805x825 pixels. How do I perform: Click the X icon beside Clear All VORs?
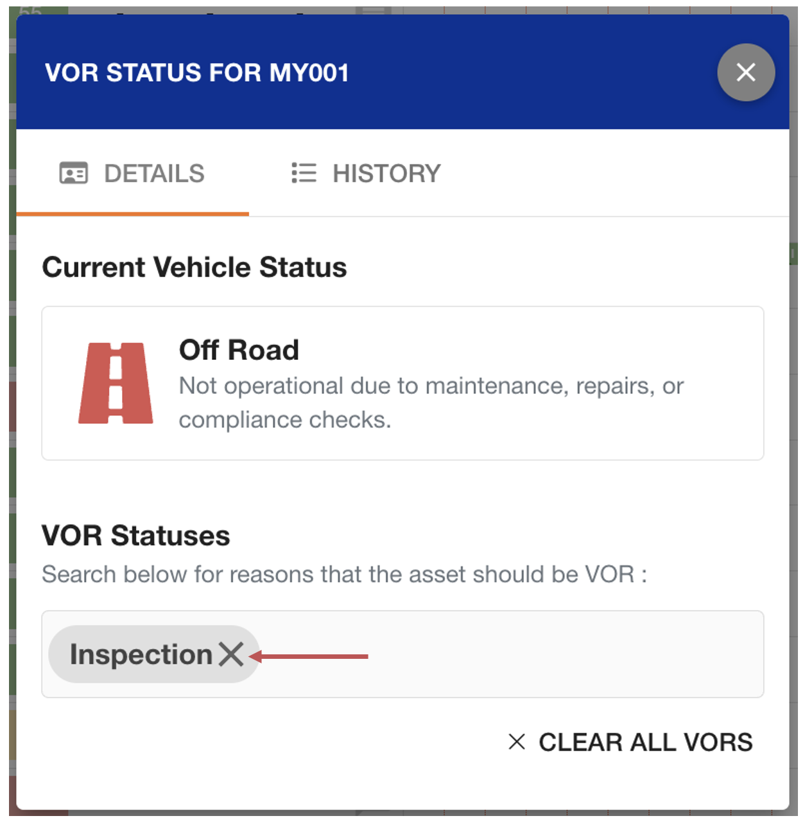[x=517, y=742]
